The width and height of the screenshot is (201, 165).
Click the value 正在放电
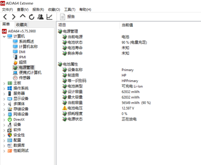pos(129,119)
